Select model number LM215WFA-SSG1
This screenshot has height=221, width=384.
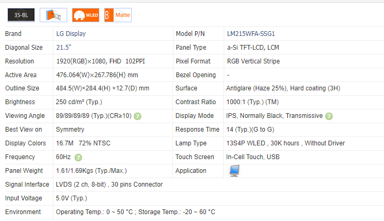point(251,34)
